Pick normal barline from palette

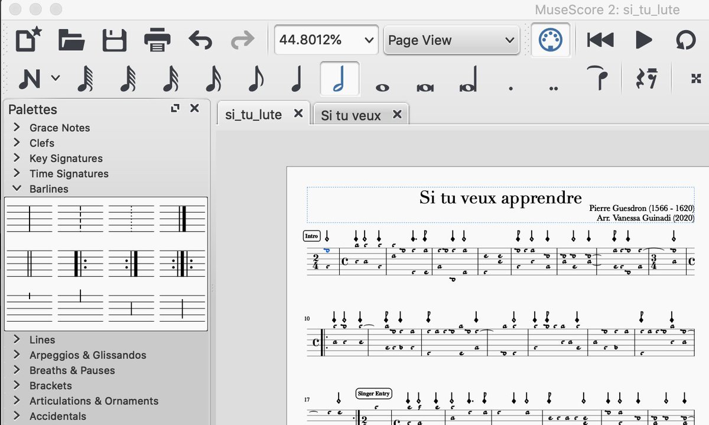pos(30,218)
